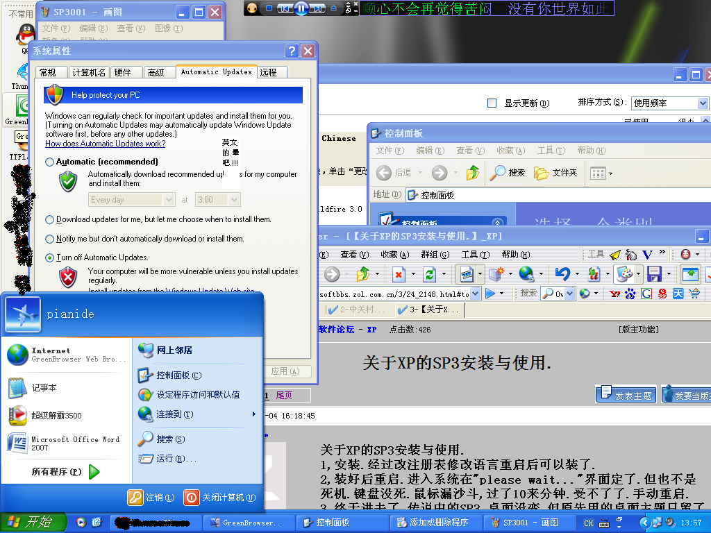Click the Folders button in Control Panel toolbar
This screenshot has width=711, height=533.
click(555, 173)
